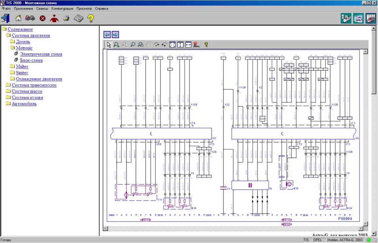Navigate back with the left arrow button
378x243 pixels.
click(107, 35)
